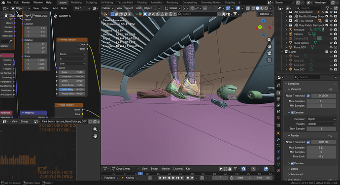340x185 pixels.
Task: Open Wave Texture Bands type dropdown
Action: 72,54
